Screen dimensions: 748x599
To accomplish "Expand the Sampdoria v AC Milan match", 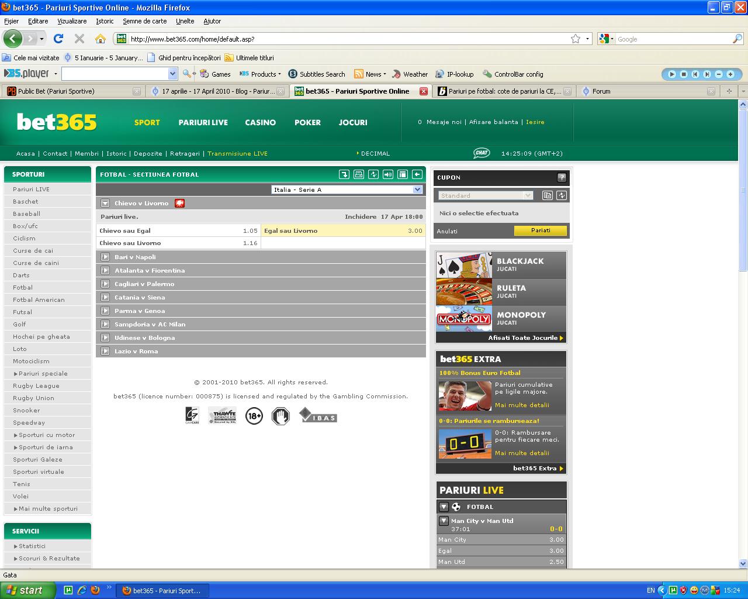I will tap(105, 324).
